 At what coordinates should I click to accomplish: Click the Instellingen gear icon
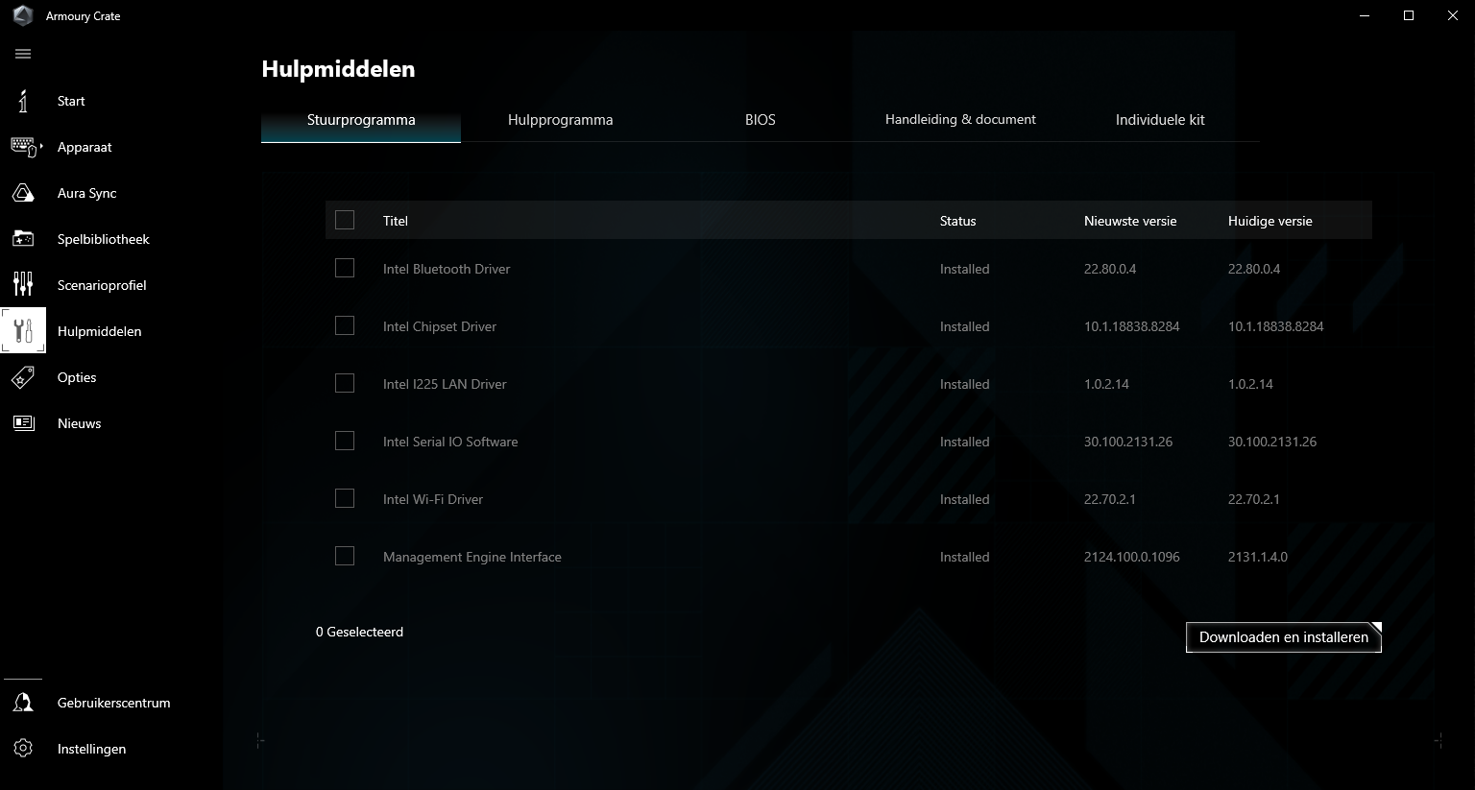(x=23, y=749)
